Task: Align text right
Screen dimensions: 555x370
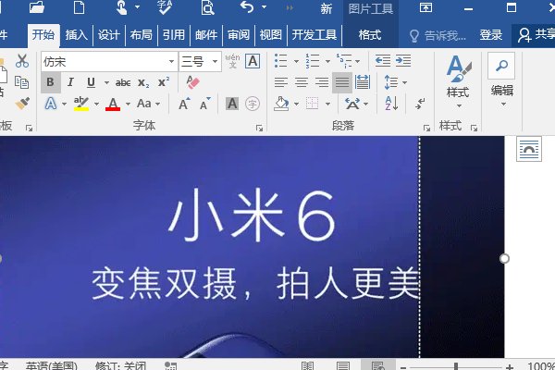Action: [x=322, y=82]
